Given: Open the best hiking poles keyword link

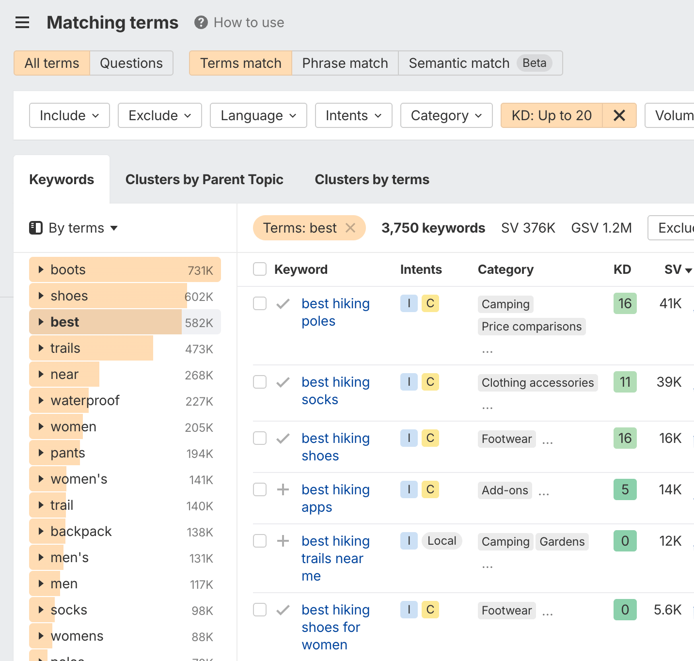Looking at the screenshot, I should (335, 313).
